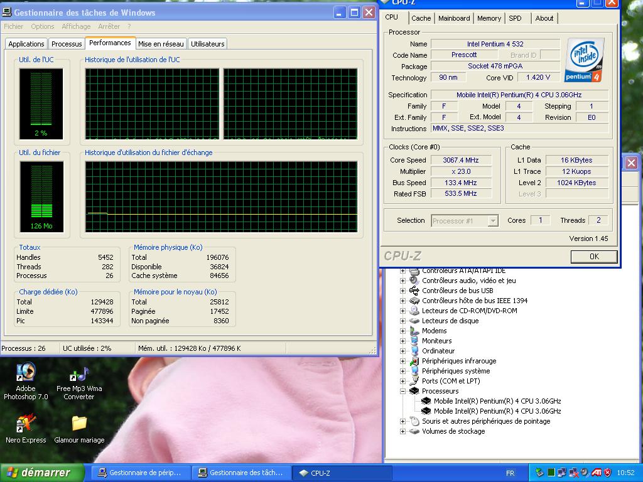Click Contrôleurs ATA/ATAPI IDE device icon
Screen dimensions: 643x482
[x=414, y=270]
